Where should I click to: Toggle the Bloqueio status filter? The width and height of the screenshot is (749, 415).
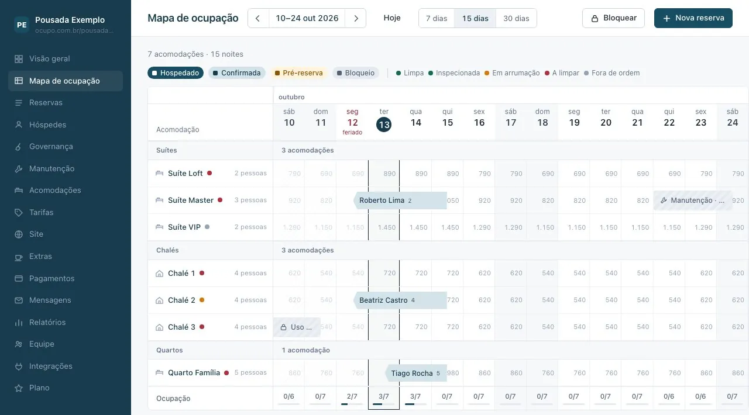point(356,73)
